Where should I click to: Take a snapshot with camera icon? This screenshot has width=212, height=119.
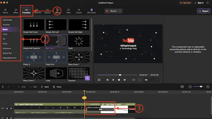pyautogui.click(x=99, y=80)
